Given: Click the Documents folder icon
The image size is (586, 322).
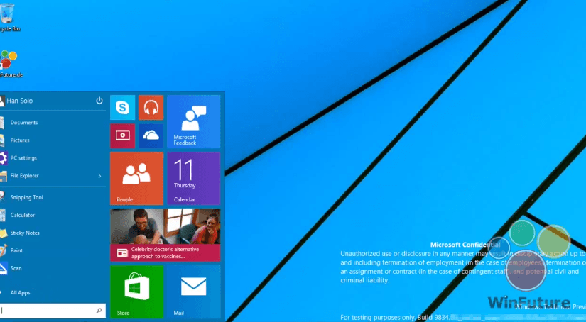Looking at the screenshot, I should click(x=2, y=123).
